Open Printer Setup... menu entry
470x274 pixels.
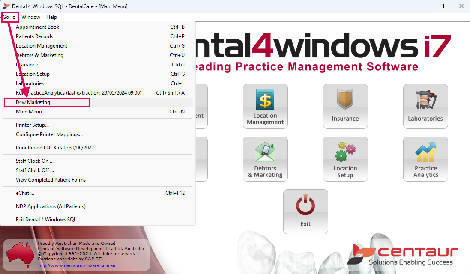(98, 125)
